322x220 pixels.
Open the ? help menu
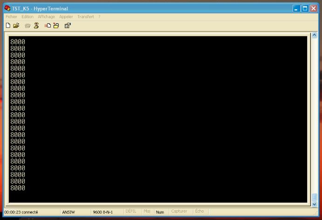99,17
